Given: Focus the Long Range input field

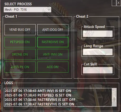Looking at the screenshot, I should [98, 52].
